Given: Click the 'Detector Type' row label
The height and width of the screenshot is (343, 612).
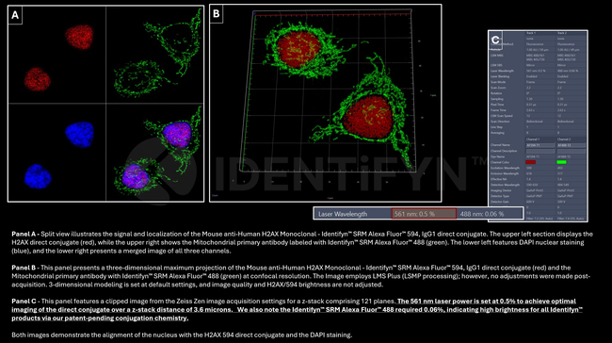Looking at the screenshot, I should (x=500, y=196).
